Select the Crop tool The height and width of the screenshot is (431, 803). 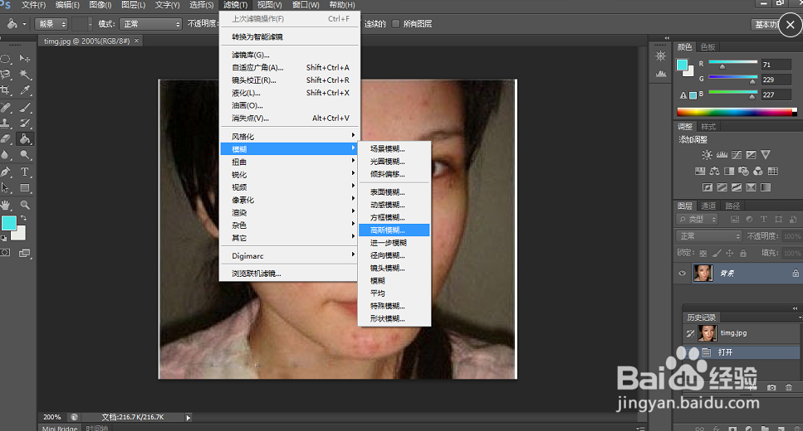tap(6, 90)
